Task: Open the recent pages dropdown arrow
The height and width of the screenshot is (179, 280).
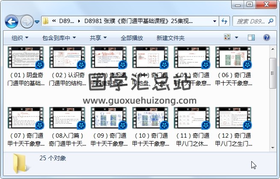Action: click(x=37, y=21)
